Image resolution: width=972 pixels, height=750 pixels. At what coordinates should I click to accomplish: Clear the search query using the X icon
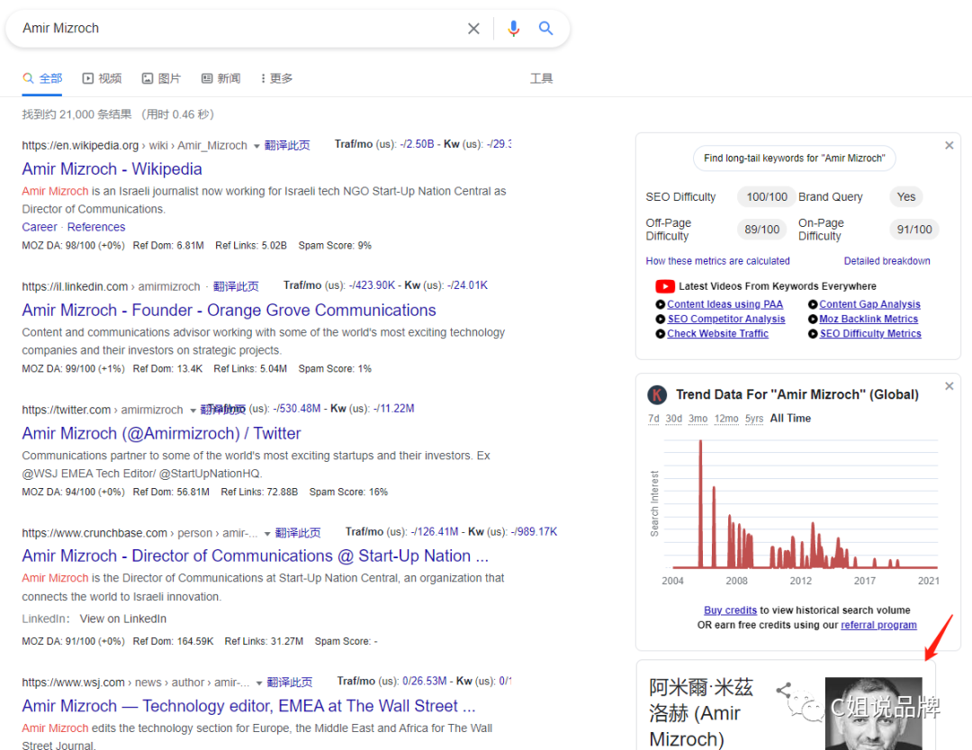tap(474, 28)
